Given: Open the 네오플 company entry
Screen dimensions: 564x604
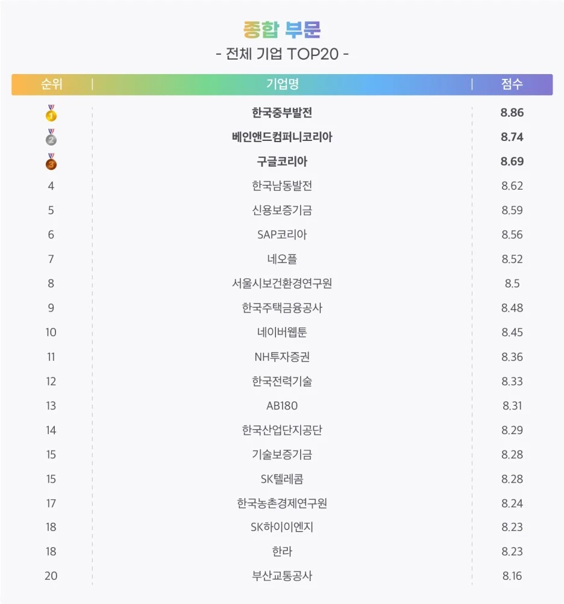Looking at the screenshot, I should point(282,259).
